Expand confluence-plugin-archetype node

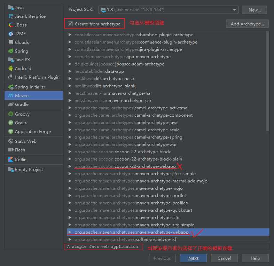tap(70, 42)
